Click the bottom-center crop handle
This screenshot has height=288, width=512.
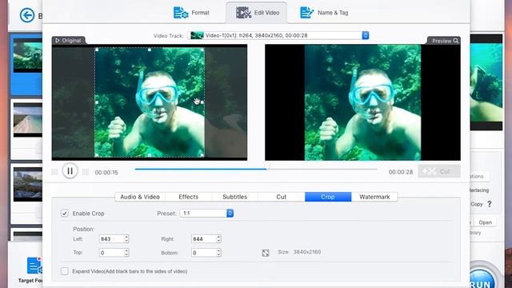point(150,155)
